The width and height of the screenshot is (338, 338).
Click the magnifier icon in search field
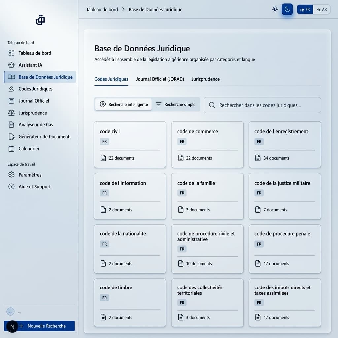(212, 105)
